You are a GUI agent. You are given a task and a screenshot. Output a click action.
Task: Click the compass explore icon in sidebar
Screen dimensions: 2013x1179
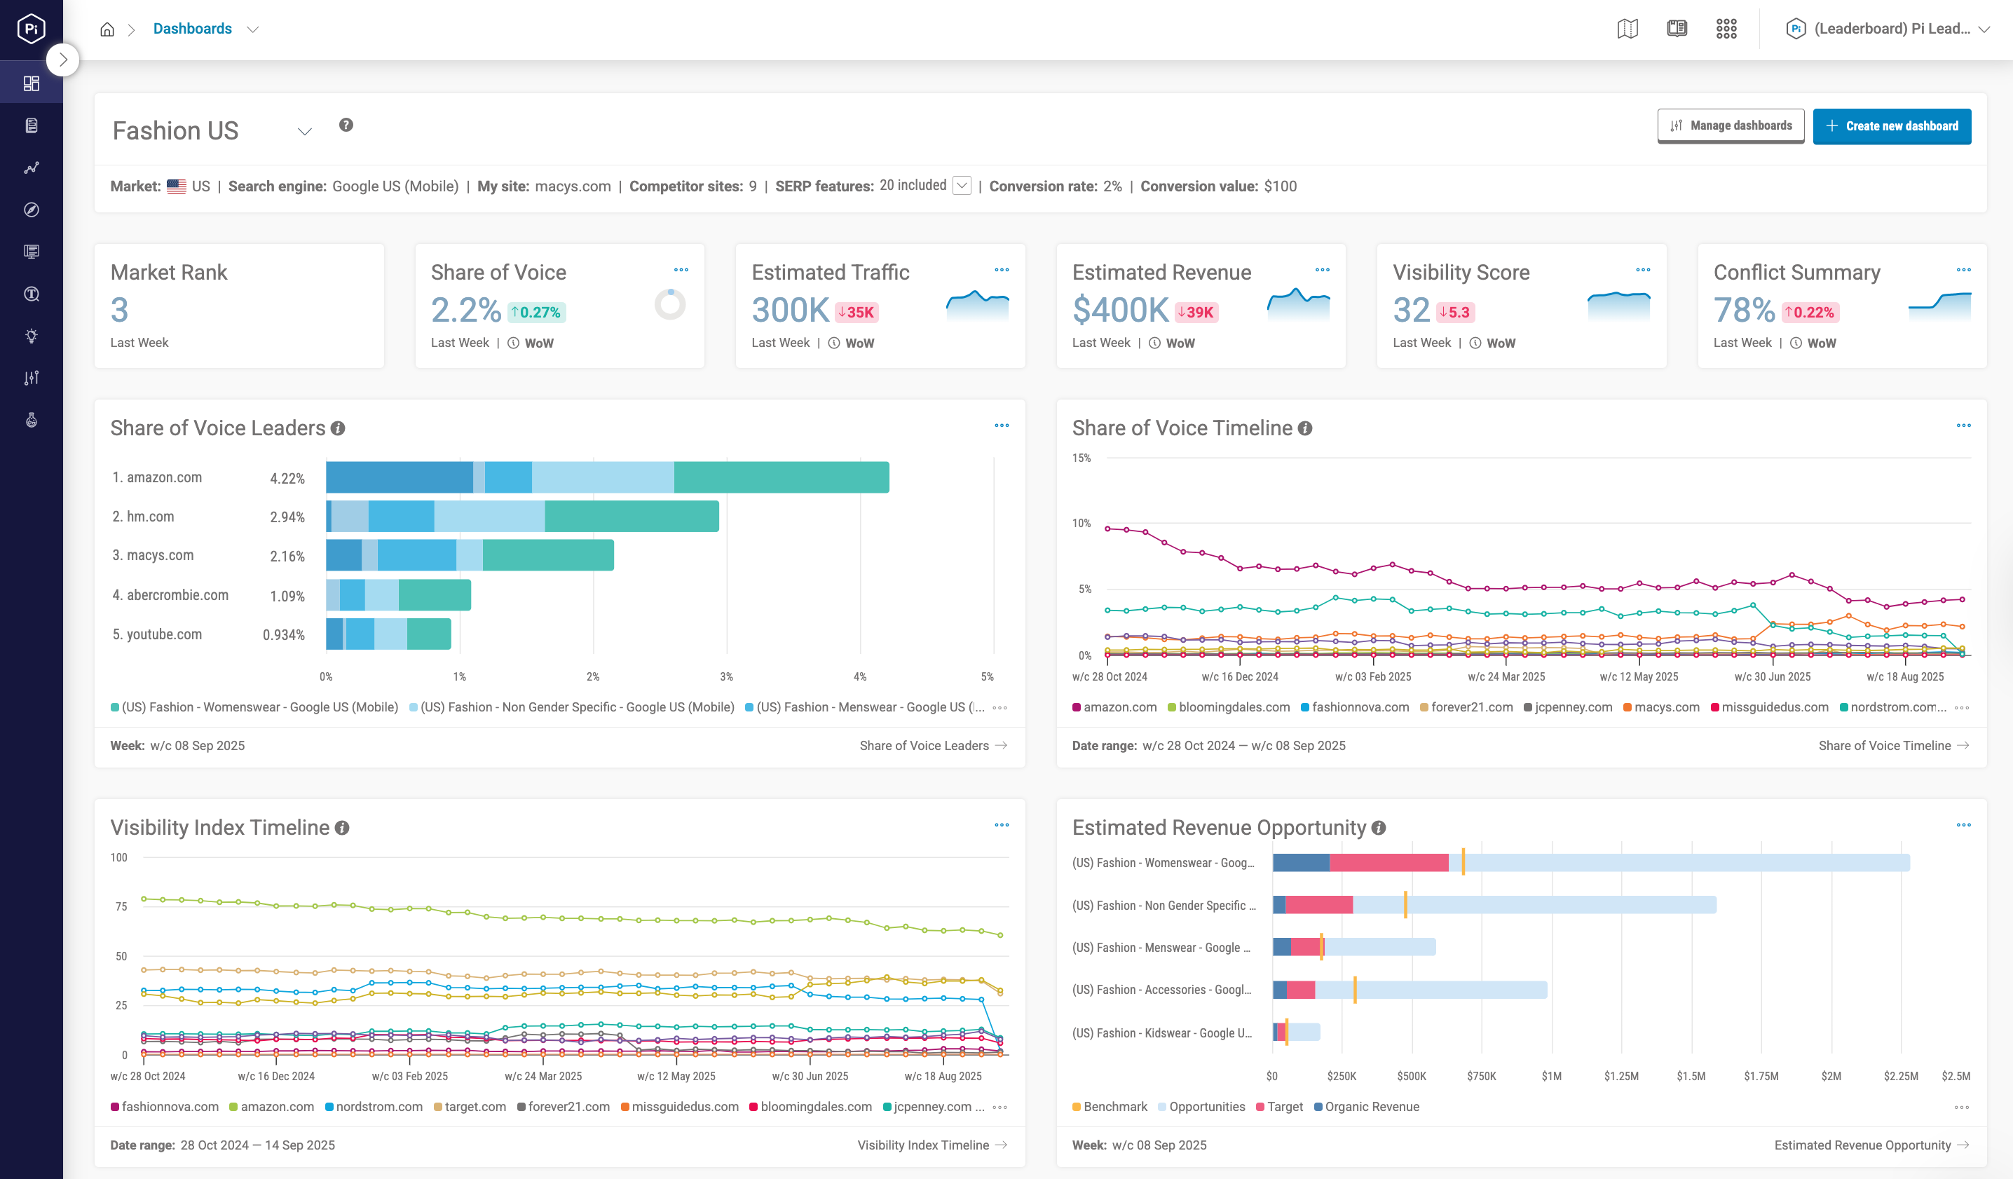click(32, 210)
